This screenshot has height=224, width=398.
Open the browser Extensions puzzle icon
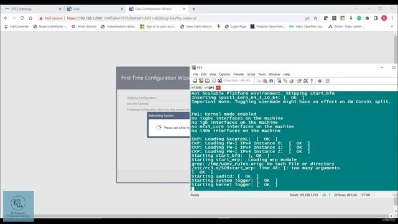pos(368,18)
